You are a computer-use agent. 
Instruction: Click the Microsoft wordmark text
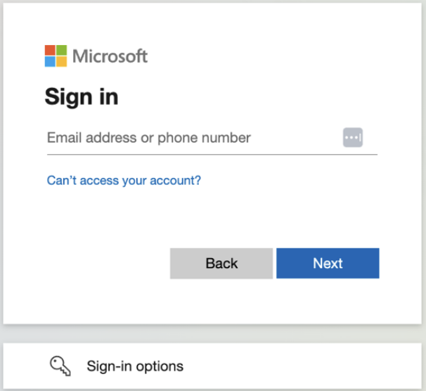pos(110,56)
